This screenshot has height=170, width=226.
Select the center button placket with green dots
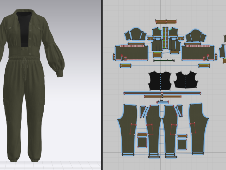click(x=165, y=38)
